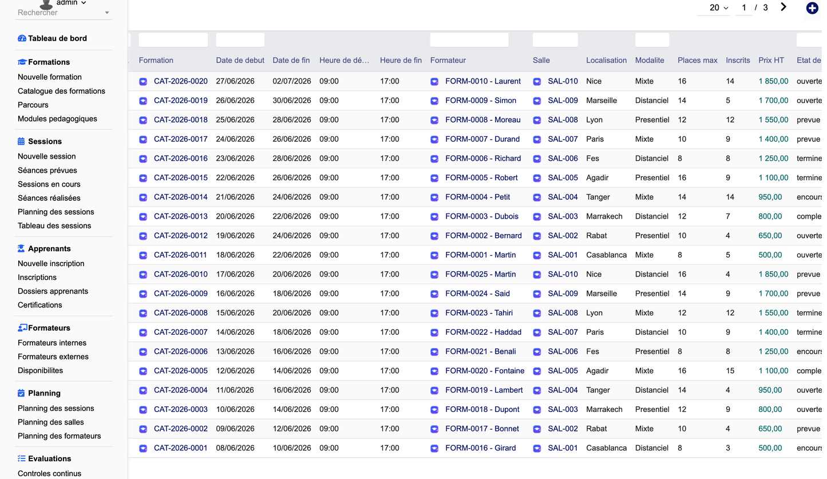Go to next page using arrow icon
Image resolution: width=827 pixels, height=479 pixels.
point(784,7)
